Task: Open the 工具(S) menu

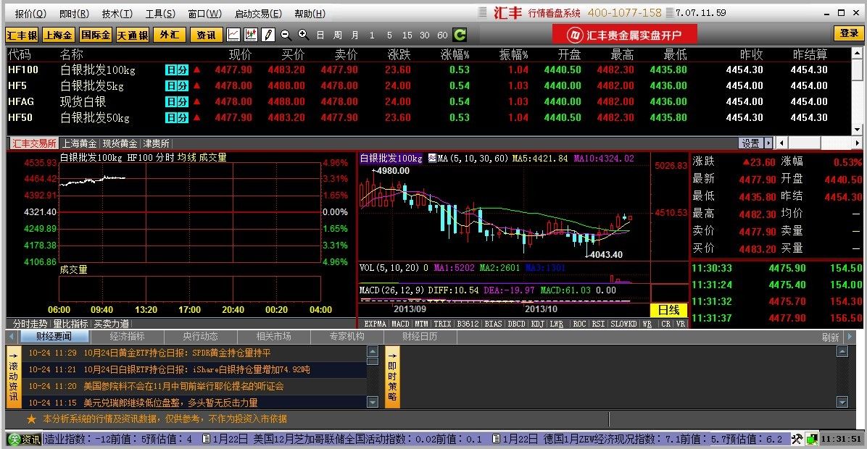Action: [x=159, y=14]
